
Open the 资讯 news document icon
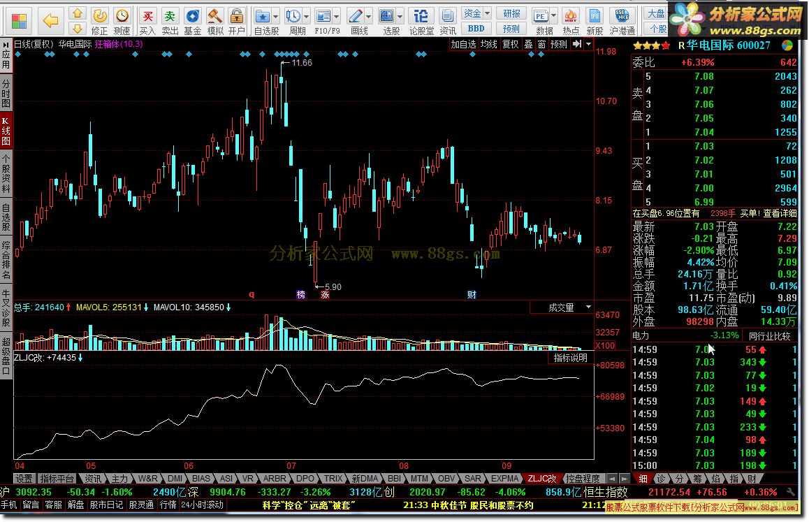pyautogui.click(x=448, y=22)
